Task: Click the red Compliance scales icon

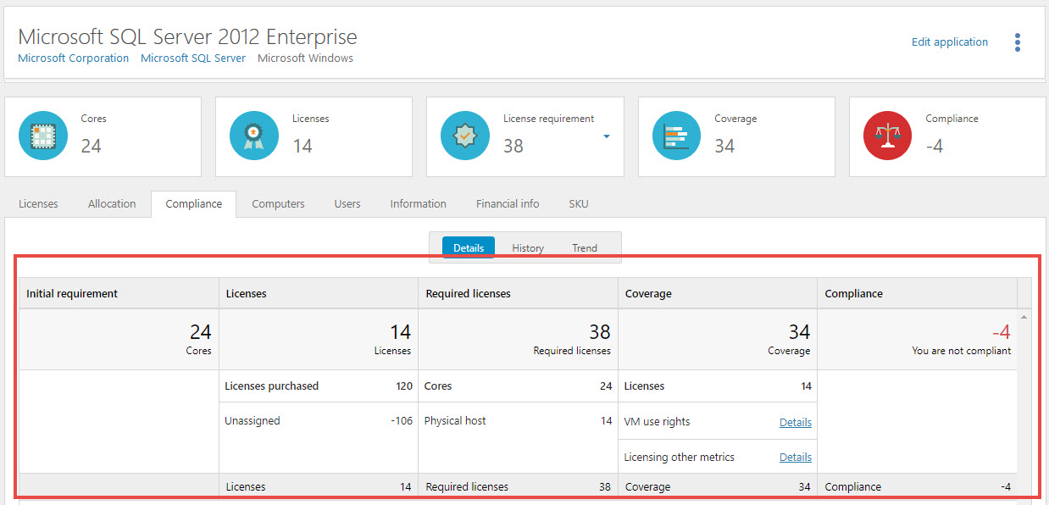Action: pos(887,136)
